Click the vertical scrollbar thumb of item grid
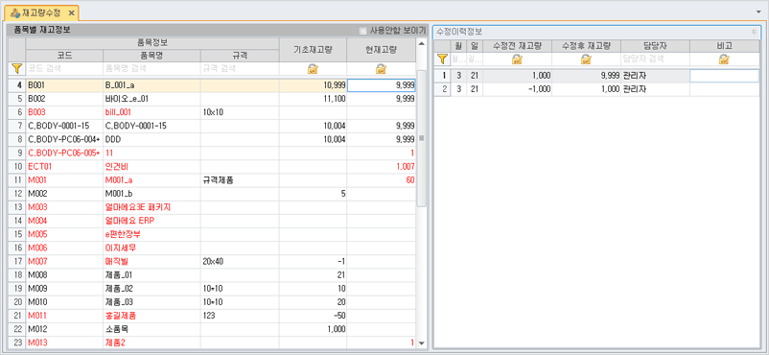Image resolution: width=769 pixels, height=355 pixels. point(421,138)
